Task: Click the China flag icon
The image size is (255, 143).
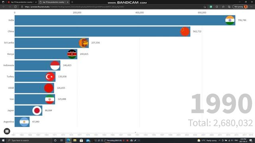Action: click(185, 31)
